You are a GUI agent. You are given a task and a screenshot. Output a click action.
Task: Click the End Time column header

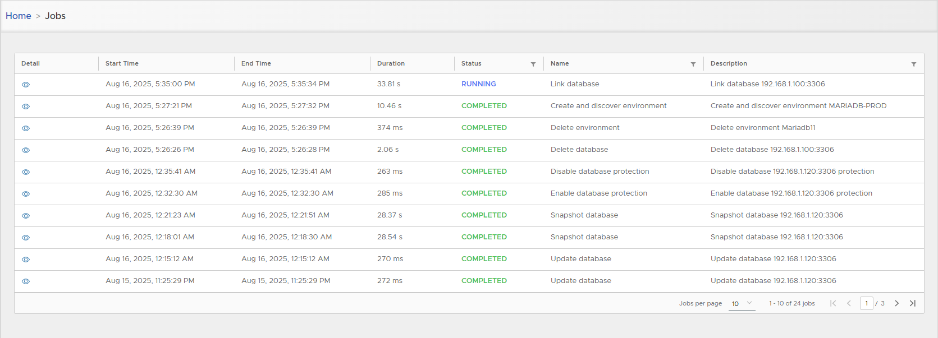[256, 63]
